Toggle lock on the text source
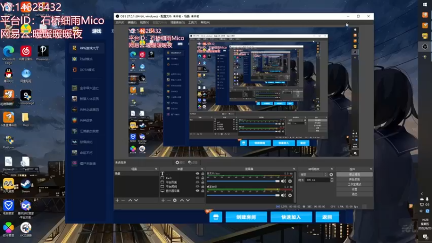The width and height of the screenshot is (432, 243). point(203,173)
